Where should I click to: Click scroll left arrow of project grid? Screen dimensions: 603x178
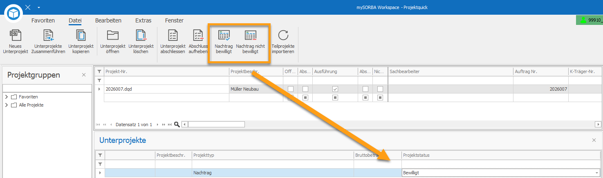coord(184,124)
